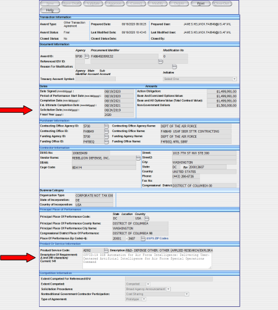Click the Product Service Code description field
Image resolution: width=278 pixels, height=310 pixels.
(x=170, y=250)
